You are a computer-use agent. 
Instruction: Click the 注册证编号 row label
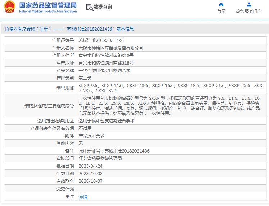point(63,41)
